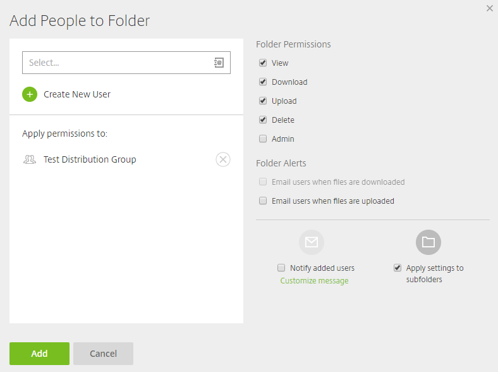The image size is (498, 372).
Task: Uncheck Apply settings to subfolders
Action: click(x=398, y=268)
